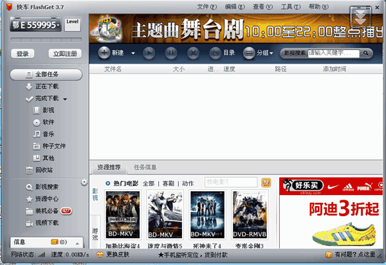
Task: Open 影视搜索 in sidebar
Action: 42,187
